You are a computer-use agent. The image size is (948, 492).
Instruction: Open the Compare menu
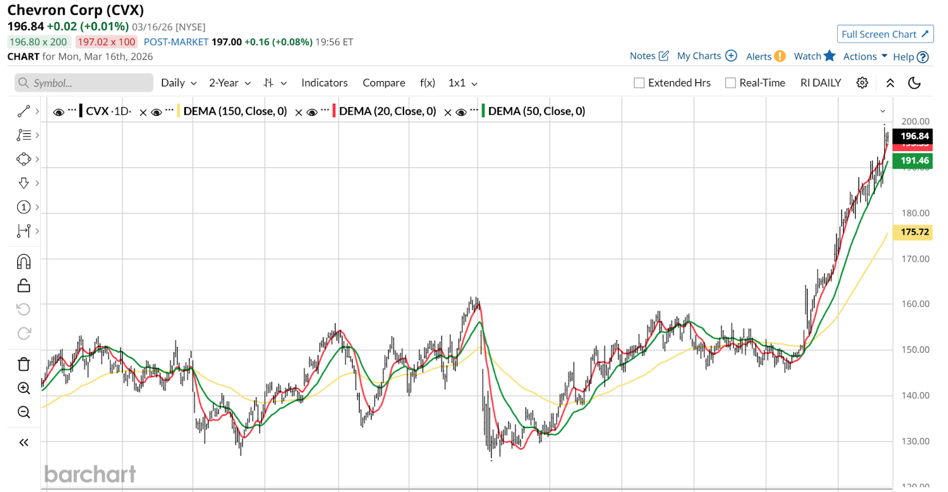(384, 83)
